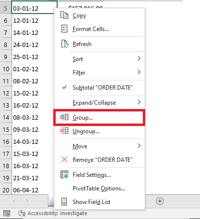The width and height of the screenshot is (200, 219).
Task: Choose PivotTable Options from menu
Action: (99, 188)
